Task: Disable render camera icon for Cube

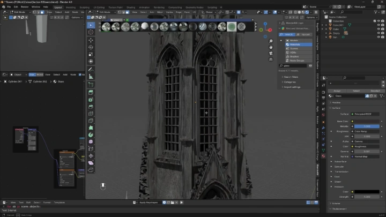Action: click(383, 29)
